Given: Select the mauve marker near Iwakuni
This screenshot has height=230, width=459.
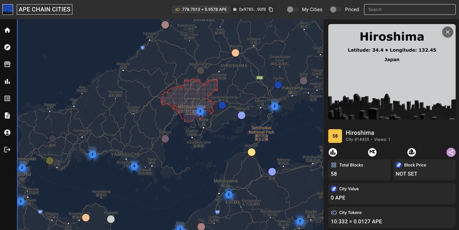Looking at the screenshot, I should point(165,139).
